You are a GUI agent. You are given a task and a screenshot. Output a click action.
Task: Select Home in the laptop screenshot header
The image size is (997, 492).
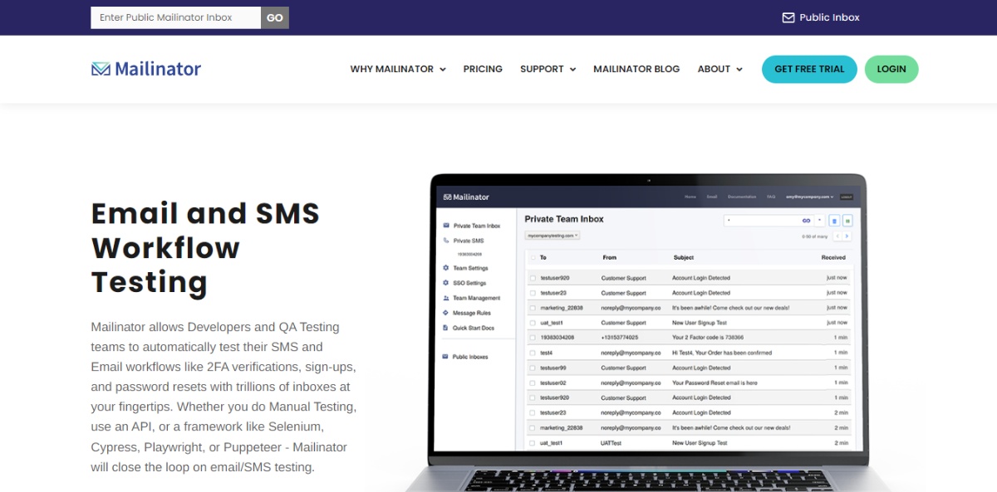coord(690,197)
